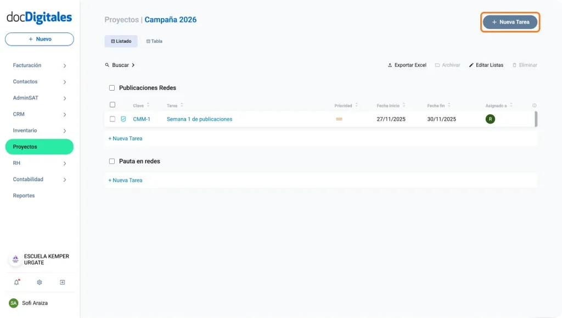Check the Publicaciones Redes list checkbox
Image resolution: width=562 pixels, height=318 pixels.
[x=112, y=87]
